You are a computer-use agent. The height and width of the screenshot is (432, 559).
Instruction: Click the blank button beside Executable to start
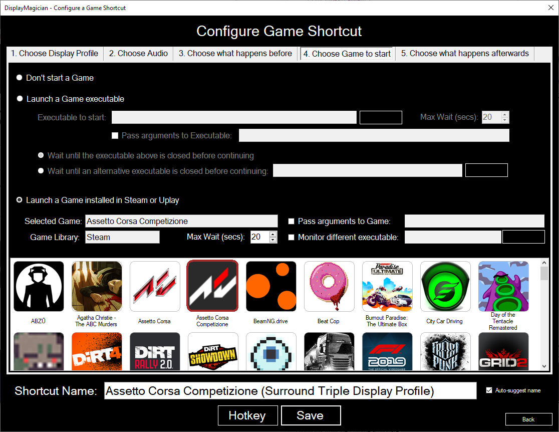coord(381,117)
